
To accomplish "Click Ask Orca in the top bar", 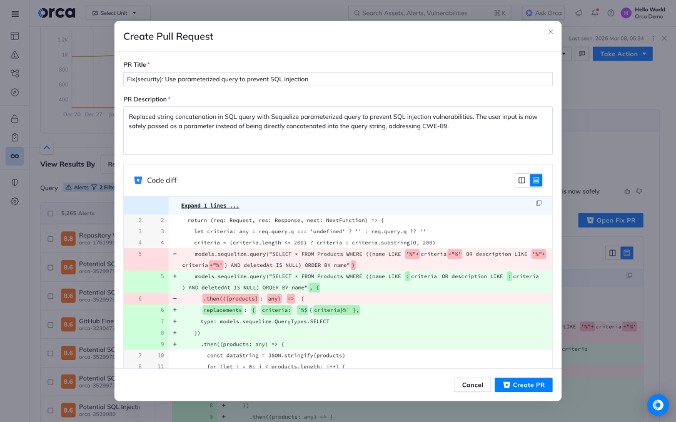I will tap(543, 13).
